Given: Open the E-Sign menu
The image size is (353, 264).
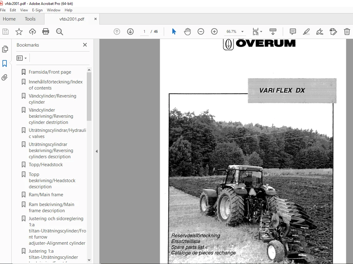Looking at the screenshot, I should pos(37,10).
